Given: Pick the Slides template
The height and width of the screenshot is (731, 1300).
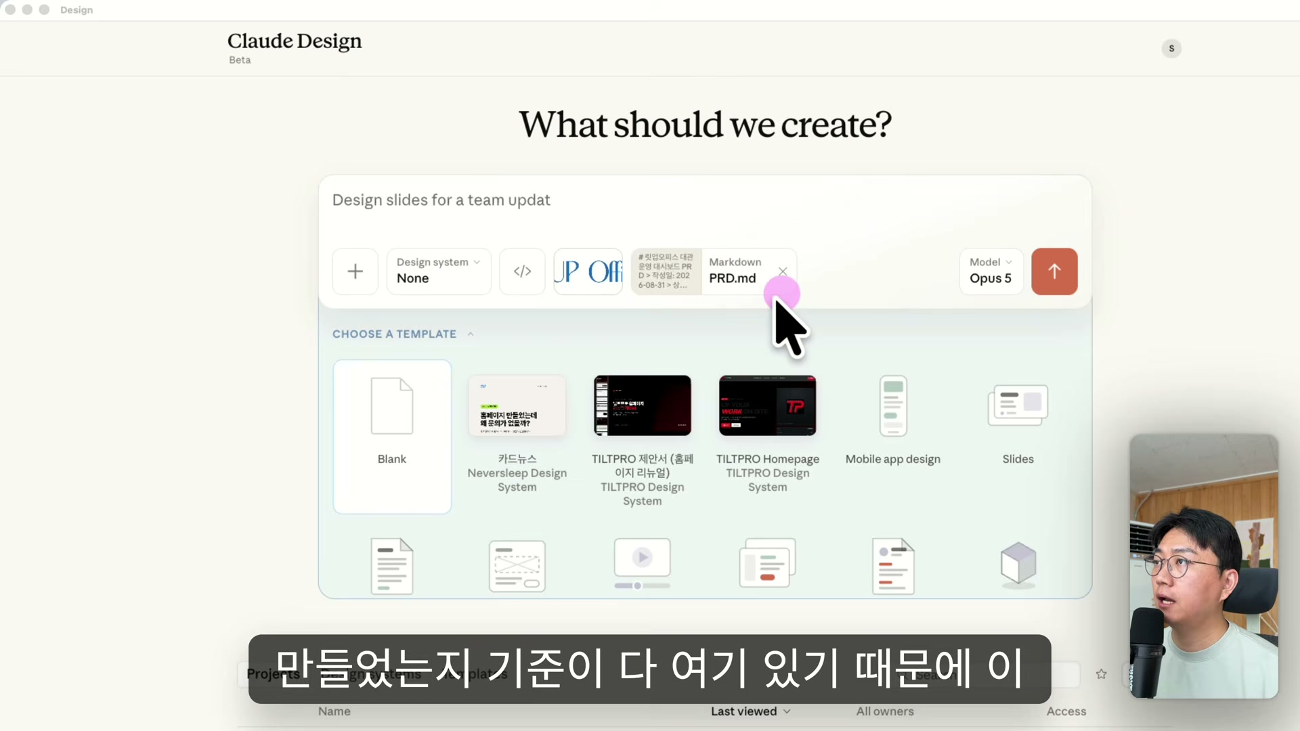Looking at the screenshot, I should click(x=1018, y=421).
